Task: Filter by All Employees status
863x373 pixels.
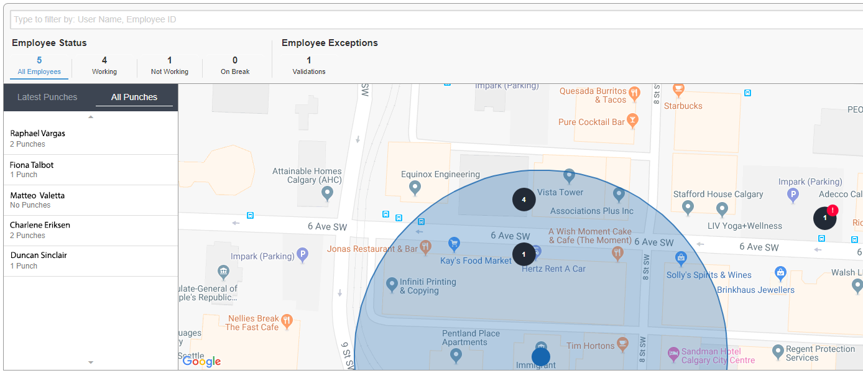Action: click(39, 65)
